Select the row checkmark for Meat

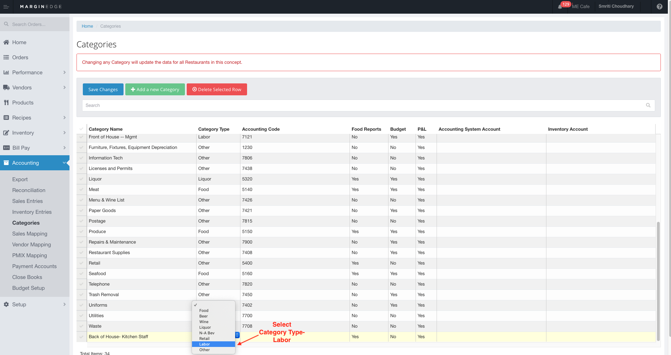coord(81,190)
